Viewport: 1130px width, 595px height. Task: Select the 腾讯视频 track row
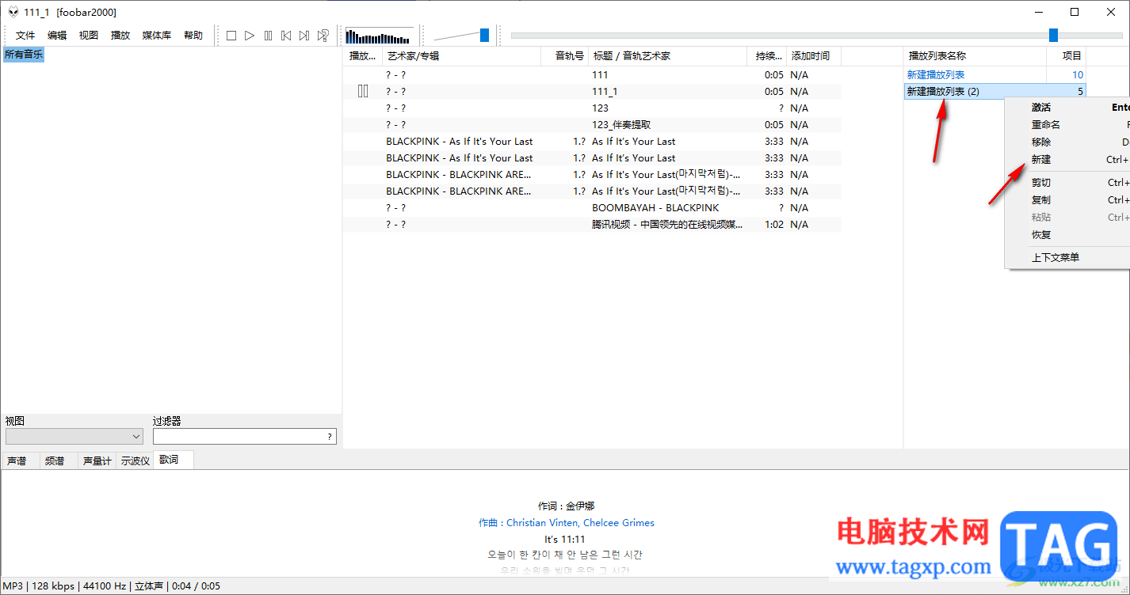[x=592, y=225]
